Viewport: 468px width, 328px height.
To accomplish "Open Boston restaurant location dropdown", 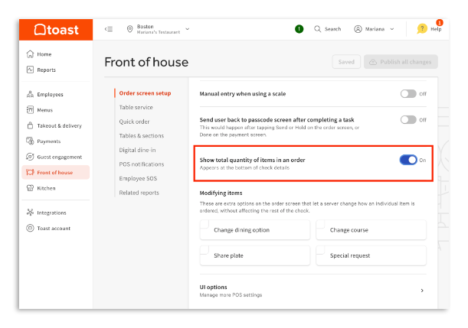I will [x=158, y=29].
